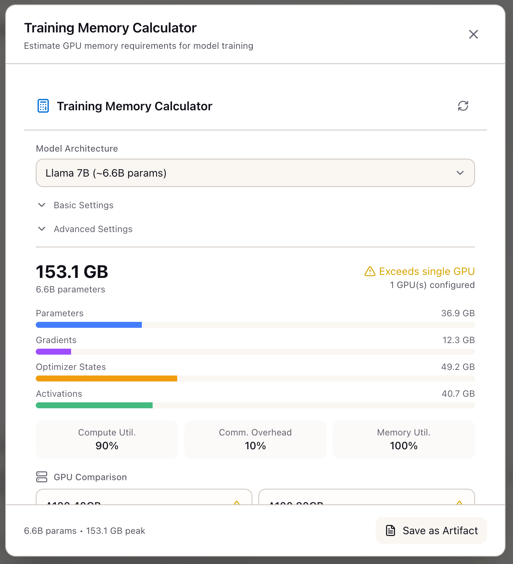
Task: Open the Model Architecture dropdown
Action: pos(255,173)
